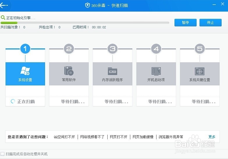
Task: Open the QQ空间打不开 link
Action: tap(64, 137)
